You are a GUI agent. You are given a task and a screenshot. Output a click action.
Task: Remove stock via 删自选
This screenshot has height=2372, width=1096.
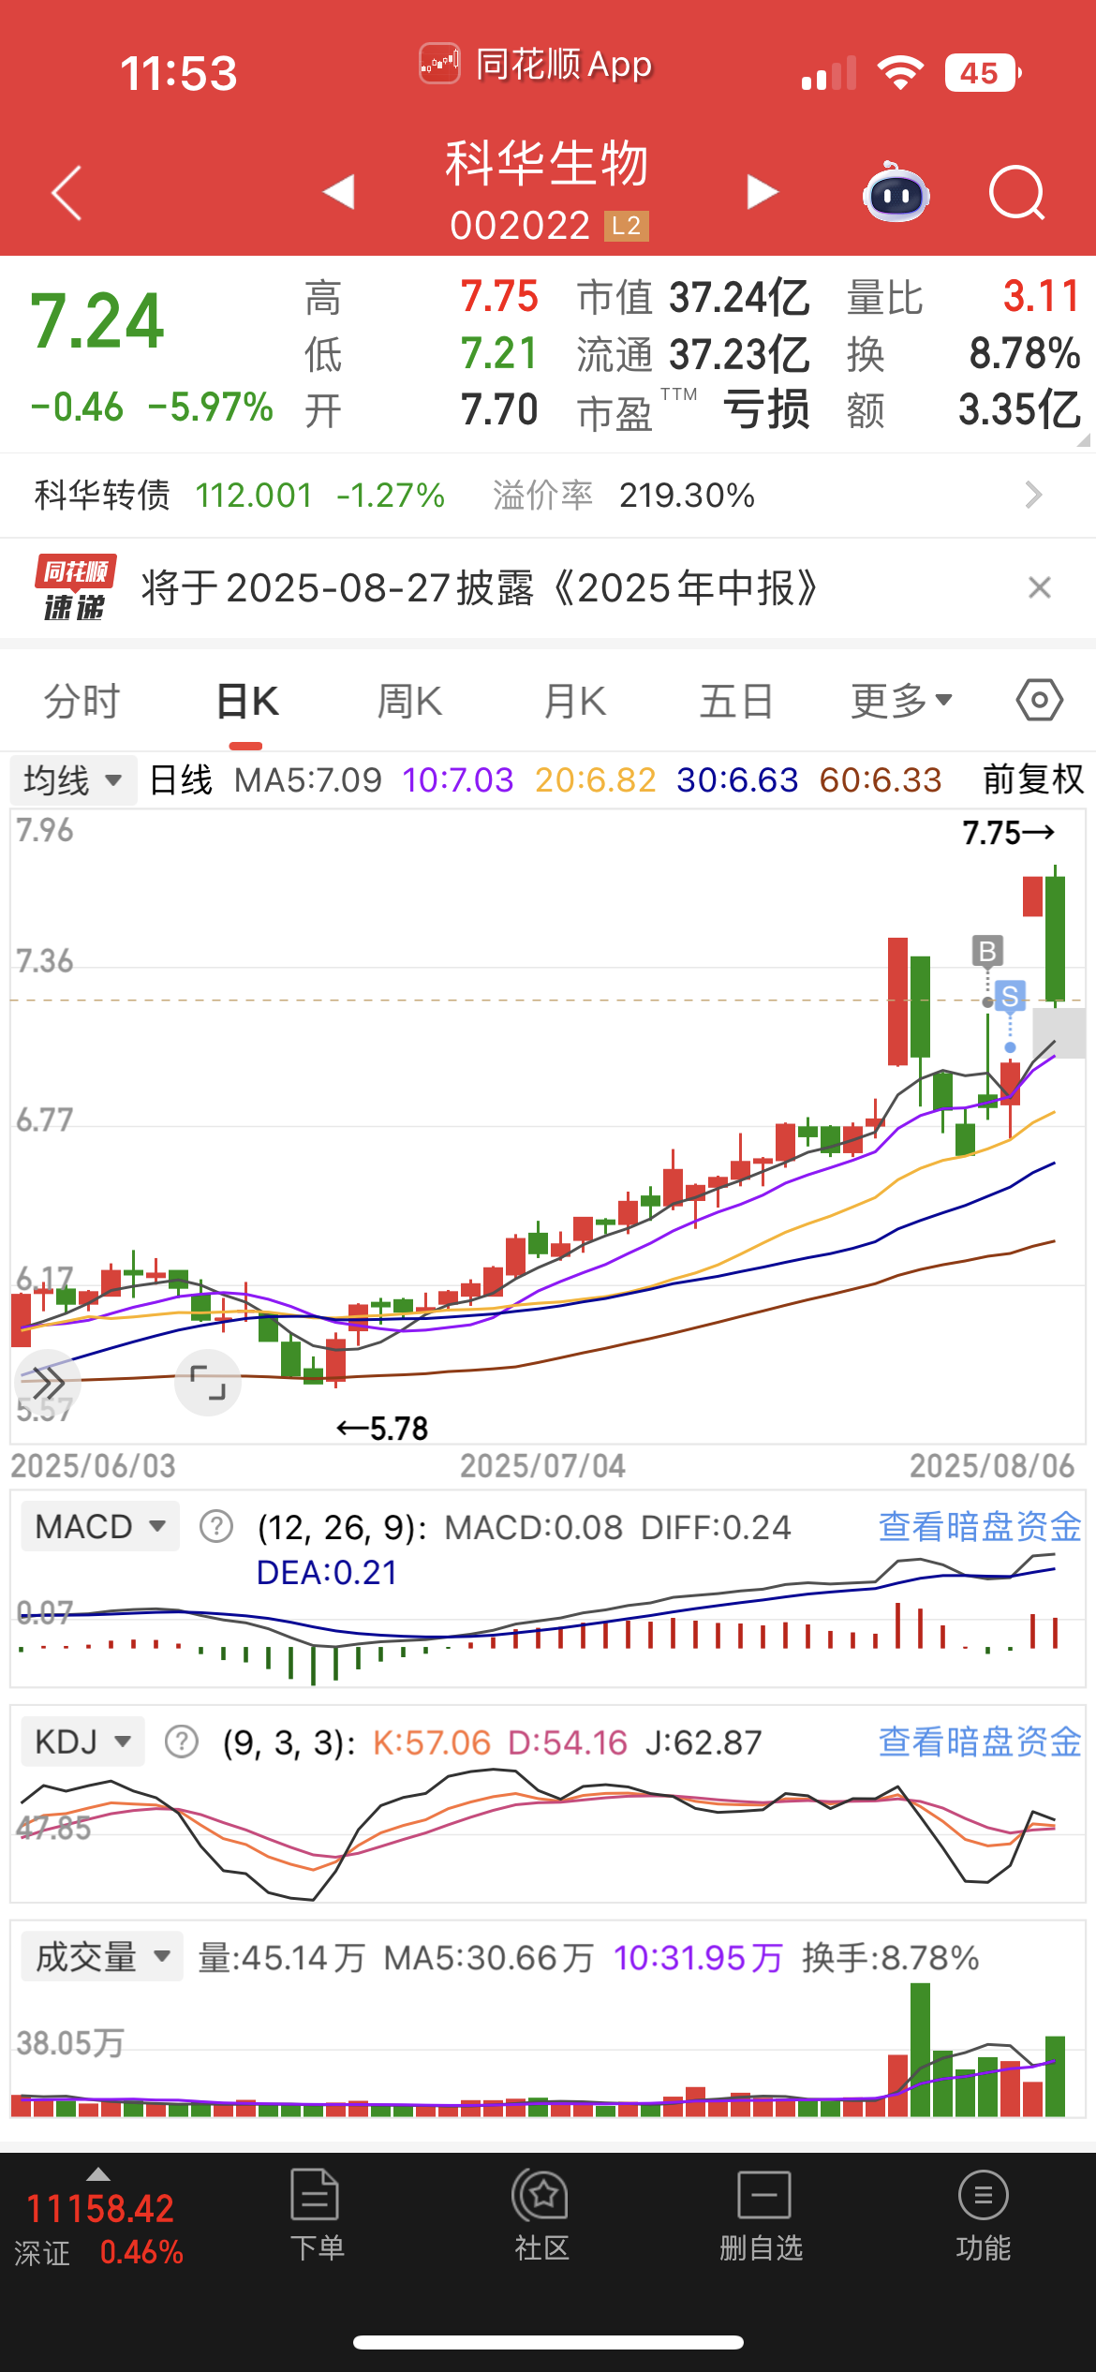pyautogui.click(x=762, y=2216)
